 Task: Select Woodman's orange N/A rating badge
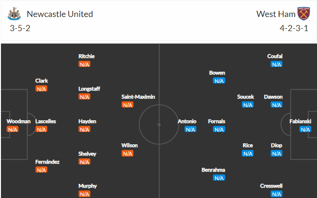point(12,129)
